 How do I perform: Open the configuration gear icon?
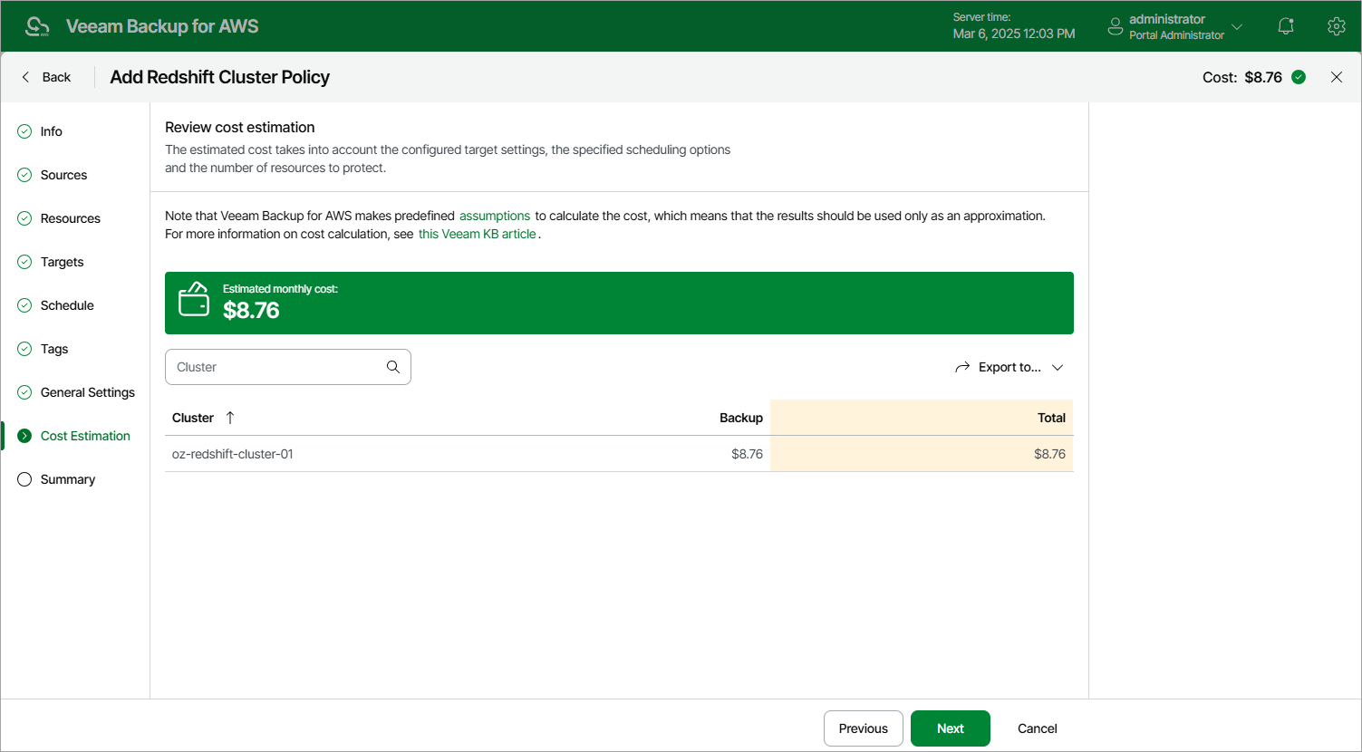point(1336,26)
